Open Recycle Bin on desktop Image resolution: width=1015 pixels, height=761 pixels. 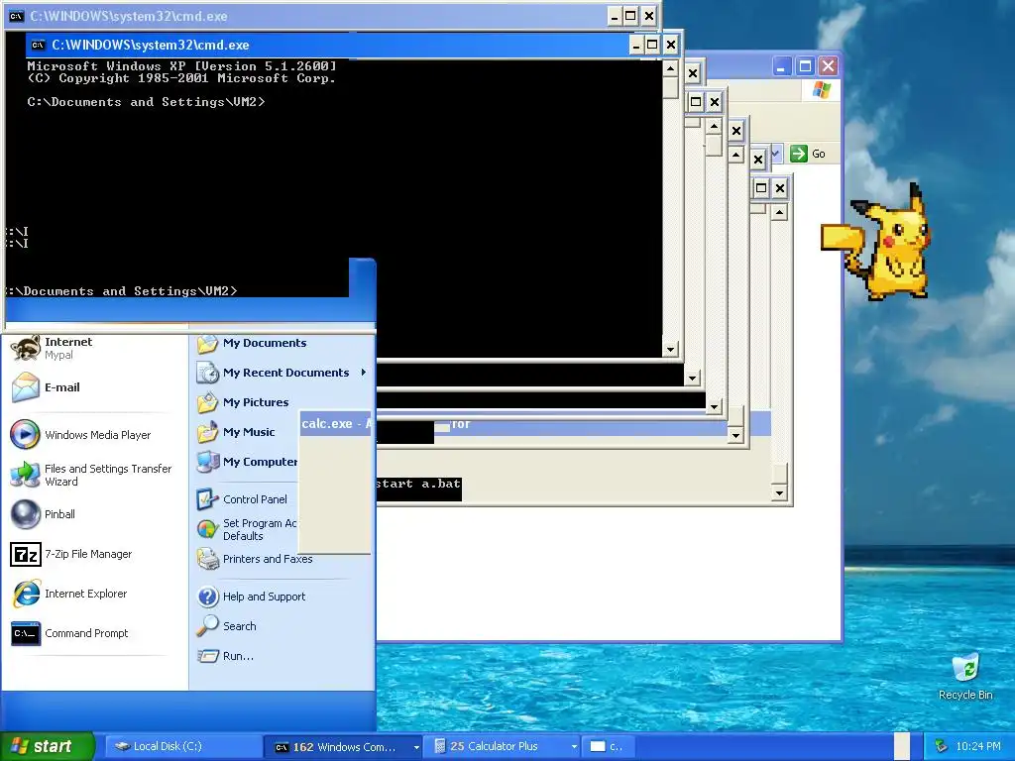[965, 677]
